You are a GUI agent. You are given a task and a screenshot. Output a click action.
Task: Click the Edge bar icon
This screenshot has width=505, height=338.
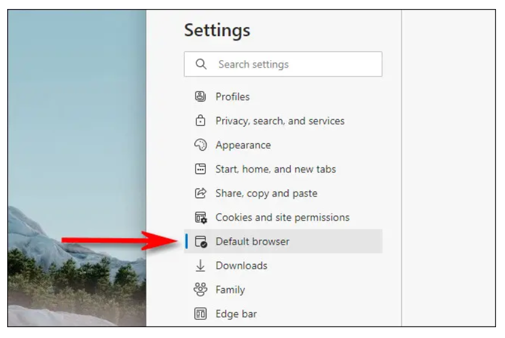click(x=200, y=313)
